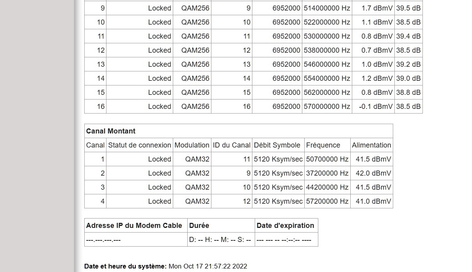
Task: Click the 39.5 dB signal-to-noise value
Action: 408,8
